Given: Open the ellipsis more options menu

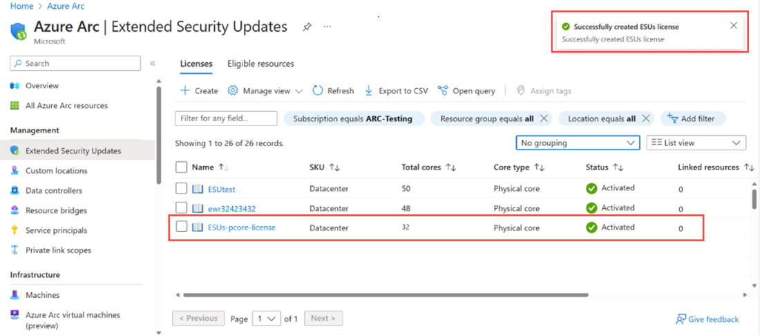Looking at the screenshot, I should click(327, 27).
